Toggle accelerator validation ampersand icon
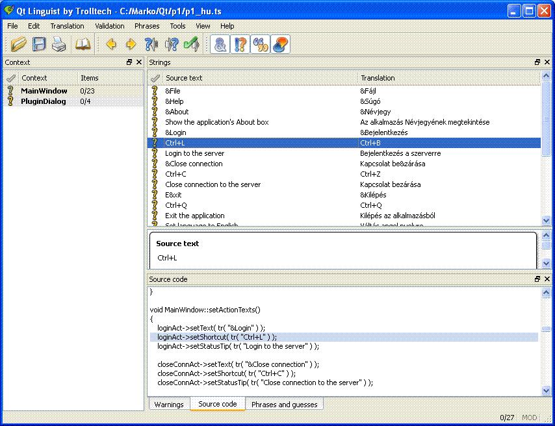 click(x=220, y=44)
